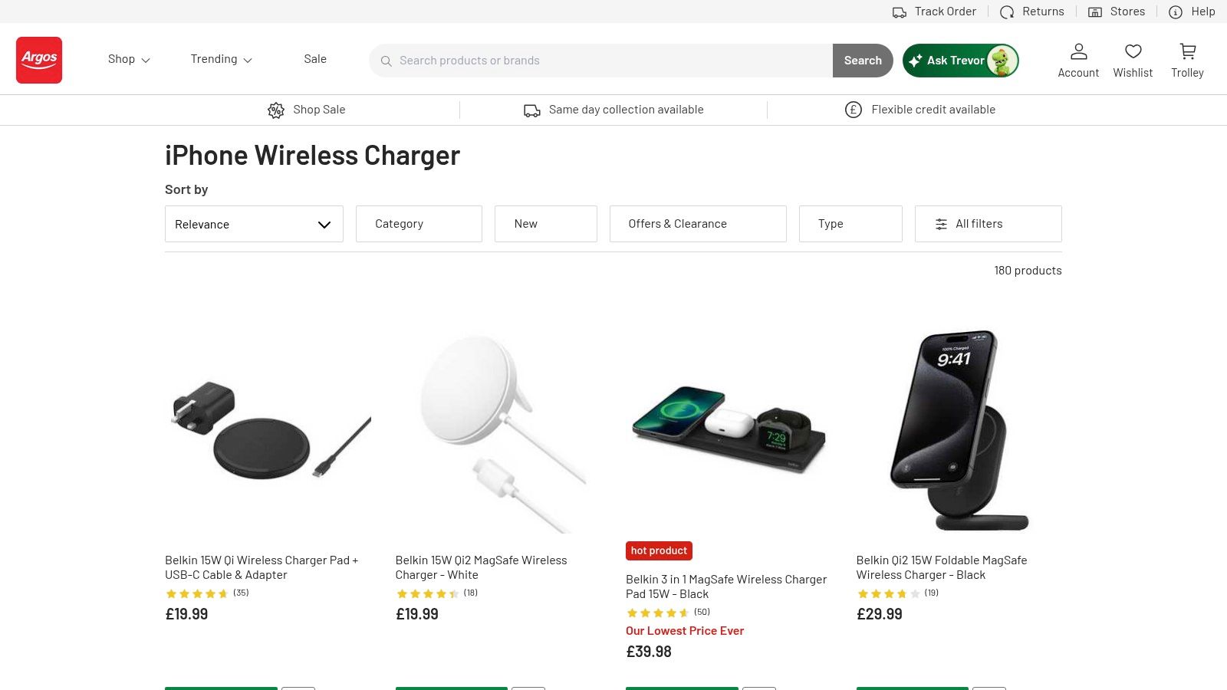Click the Help info icon

click(x=1175, y=12)
